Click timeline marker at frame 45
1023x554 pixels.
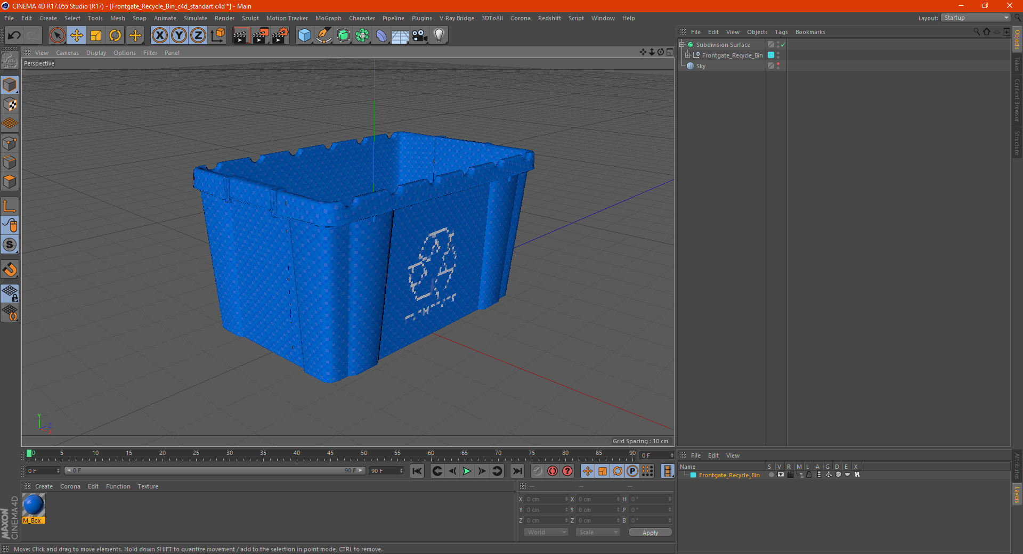tap(330, 454)
